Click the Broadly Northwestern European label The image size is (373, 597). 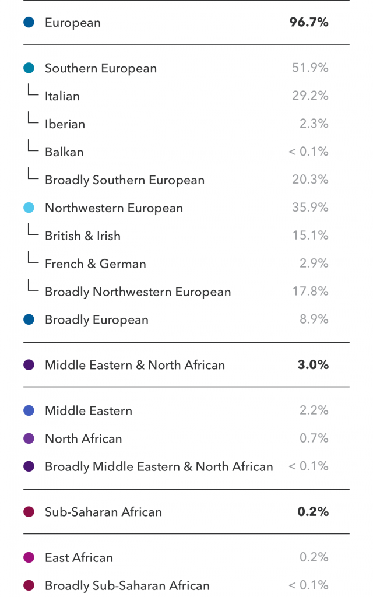[x=138, y=292]
